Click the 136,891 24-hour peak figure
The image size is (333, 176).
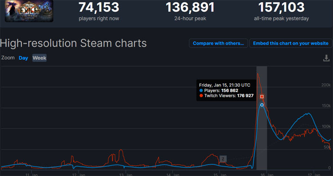coord(190,7)
